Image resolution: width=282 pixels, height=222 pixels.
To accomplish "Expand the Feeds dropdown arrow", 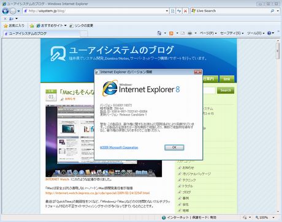I will (x=177, y=33).
